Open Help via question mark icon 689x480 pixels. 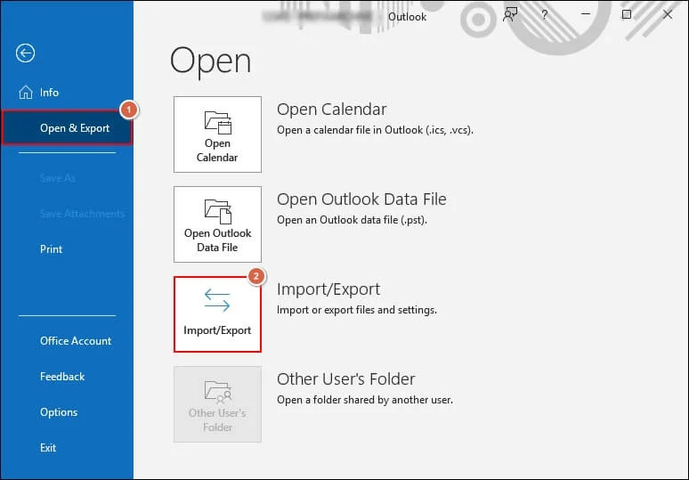pyautogui.click(x=545, y=14)
